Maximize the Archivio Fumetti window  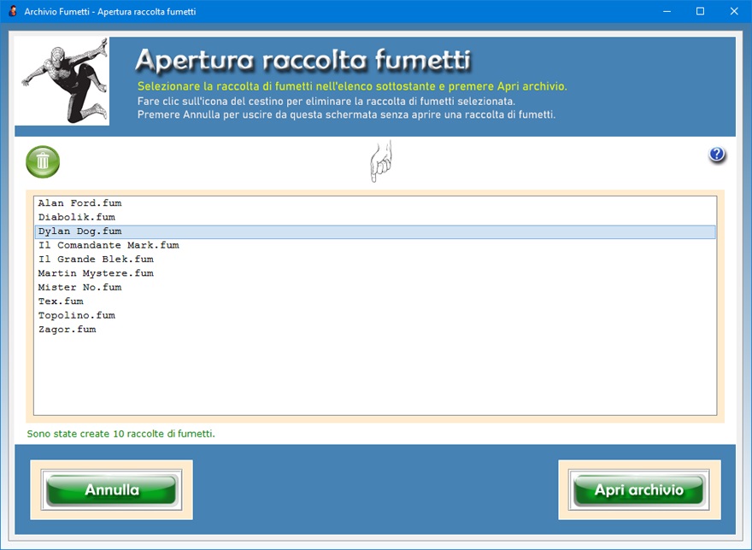click(700, 11)
